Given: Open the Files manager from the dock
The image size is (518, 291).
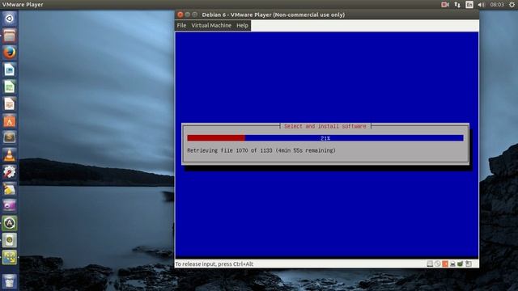Looking at the screenshot, I should coord(9,36).
